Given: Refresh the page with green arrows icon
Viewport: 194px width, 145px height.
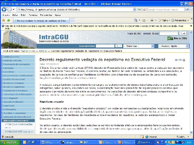Looking at the screenshot, I should pos(139,9).
